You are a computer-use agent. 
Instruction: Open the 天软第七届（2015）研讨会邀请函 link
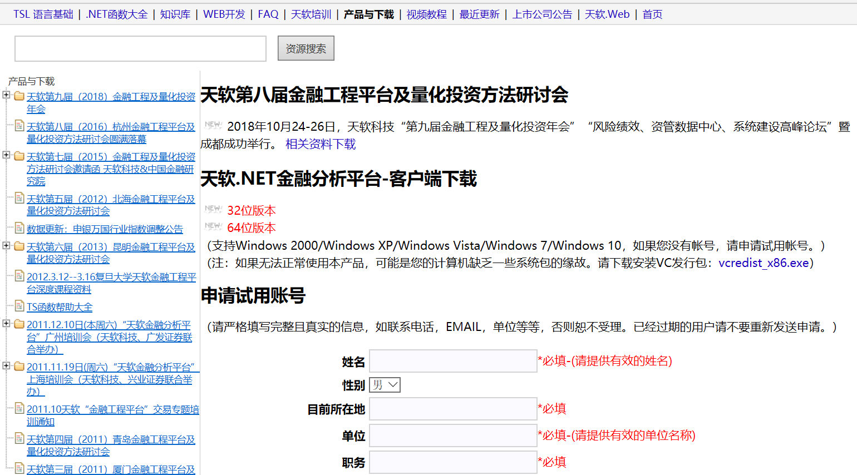pyautogui.click(x=111, y=169)
